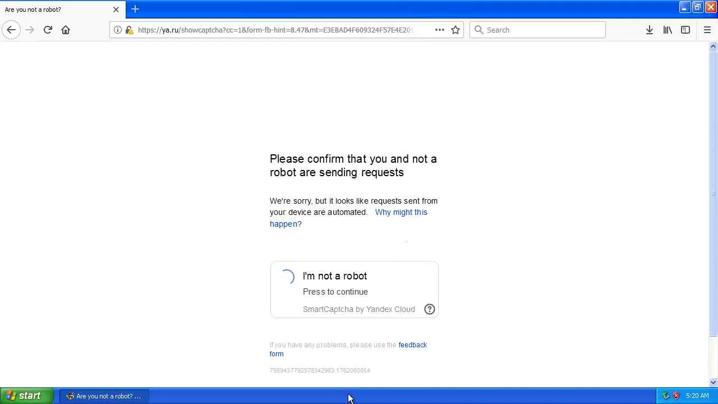Bookmark this page with the star
Viewport: 718px width, 404px height.
click(x=455, y=30)
